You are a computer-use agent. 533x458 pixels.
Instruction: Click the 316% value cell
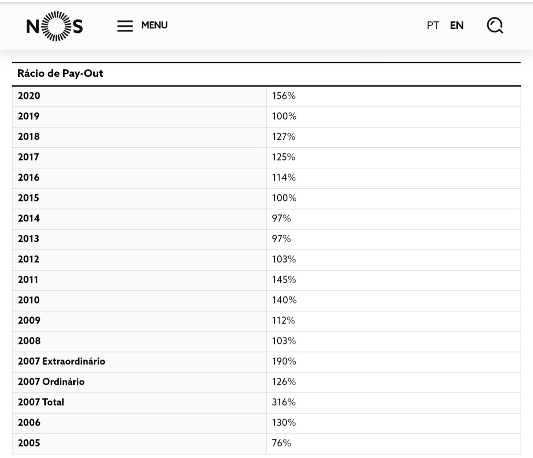click(x=284, y=402)
